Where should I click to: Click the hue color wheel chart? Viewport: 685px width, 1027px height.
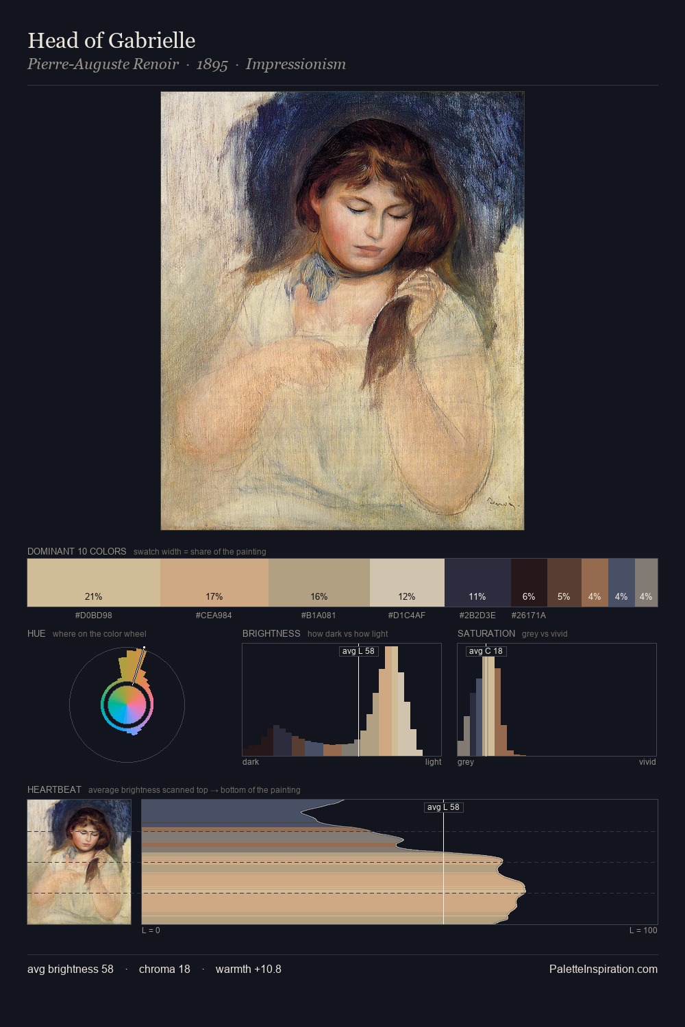point(127,704)
